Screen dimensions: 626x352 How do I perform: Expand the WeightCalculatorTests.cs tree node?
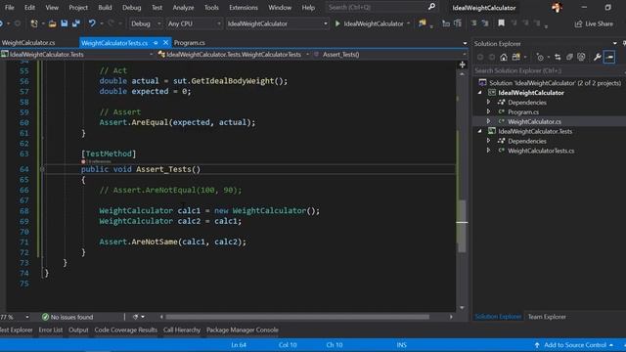click(489, 151)
